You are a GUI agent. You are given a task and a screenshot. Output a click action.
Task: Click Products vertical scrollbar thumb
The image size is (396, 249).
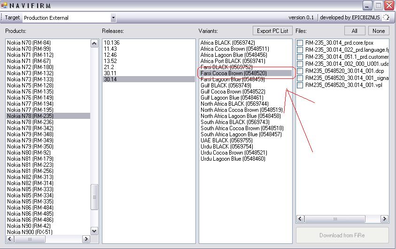(x=94, y=197)
